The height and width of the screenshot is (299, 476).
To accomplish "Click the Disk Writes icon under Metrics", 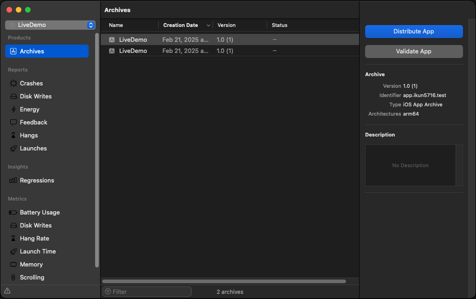I will [13, 226].
